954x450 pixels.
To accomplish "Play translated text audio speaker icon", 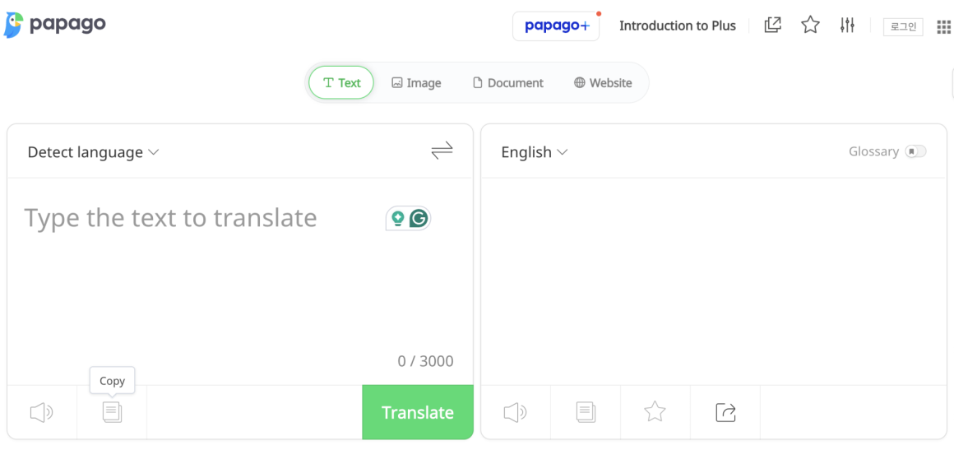I will 515,412.
